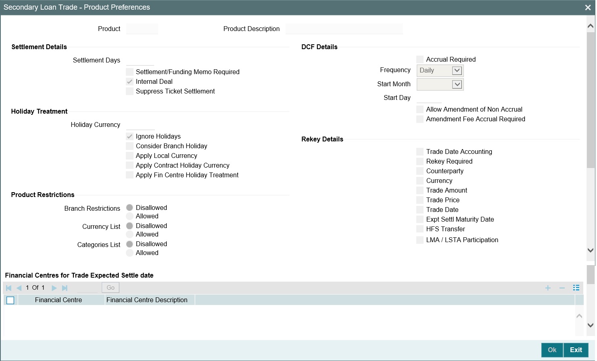Click Holiday Currency input field

[x=140, y=125]
